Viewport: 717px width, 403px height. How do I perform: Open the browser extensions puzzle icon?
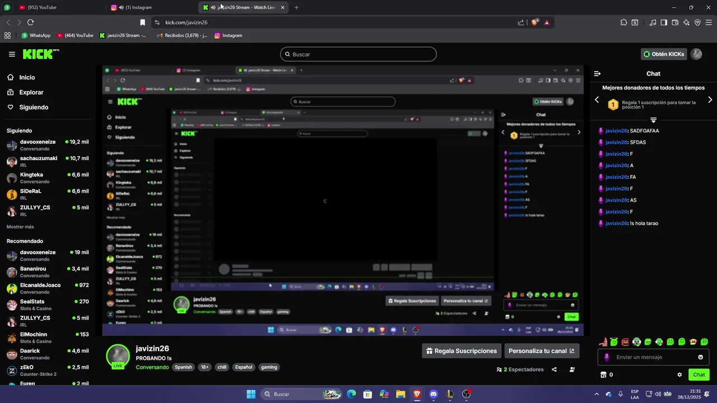tap(623, 22)
